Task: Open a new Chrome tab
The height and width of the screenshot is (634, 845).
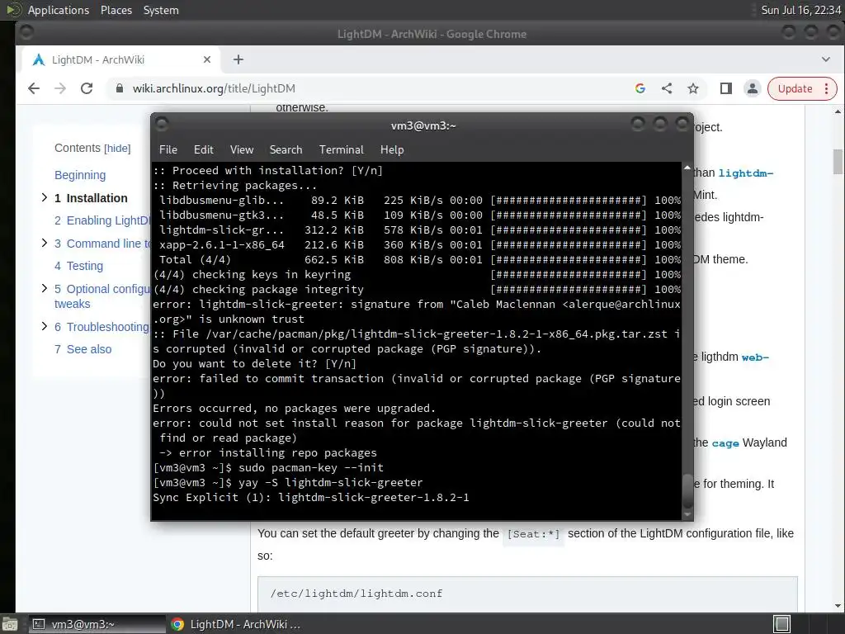Action: click(x=238, y=59)
